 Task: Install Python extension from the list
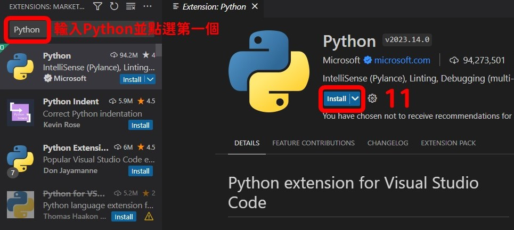pos(132,79)
